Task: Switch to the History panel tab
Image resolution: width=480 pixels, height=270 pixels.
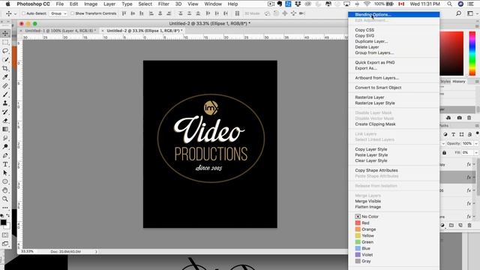Action: click(458, 82)
